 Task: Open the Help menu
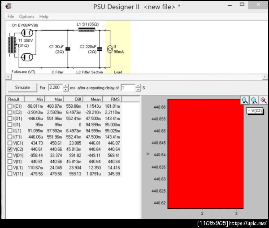(44, 17)
